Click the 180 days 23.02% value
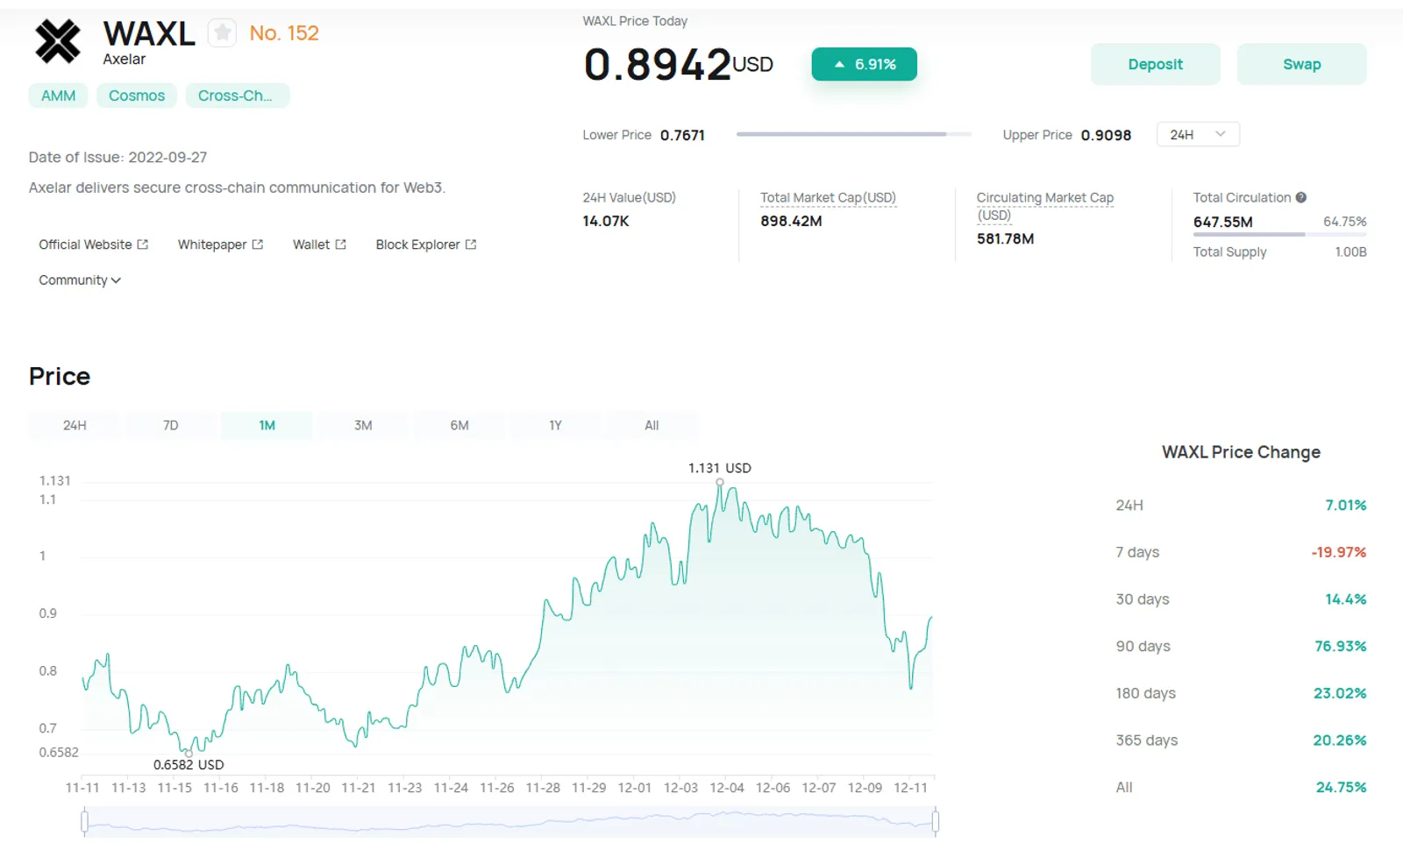1403x843 pixels. (1340, 693)
